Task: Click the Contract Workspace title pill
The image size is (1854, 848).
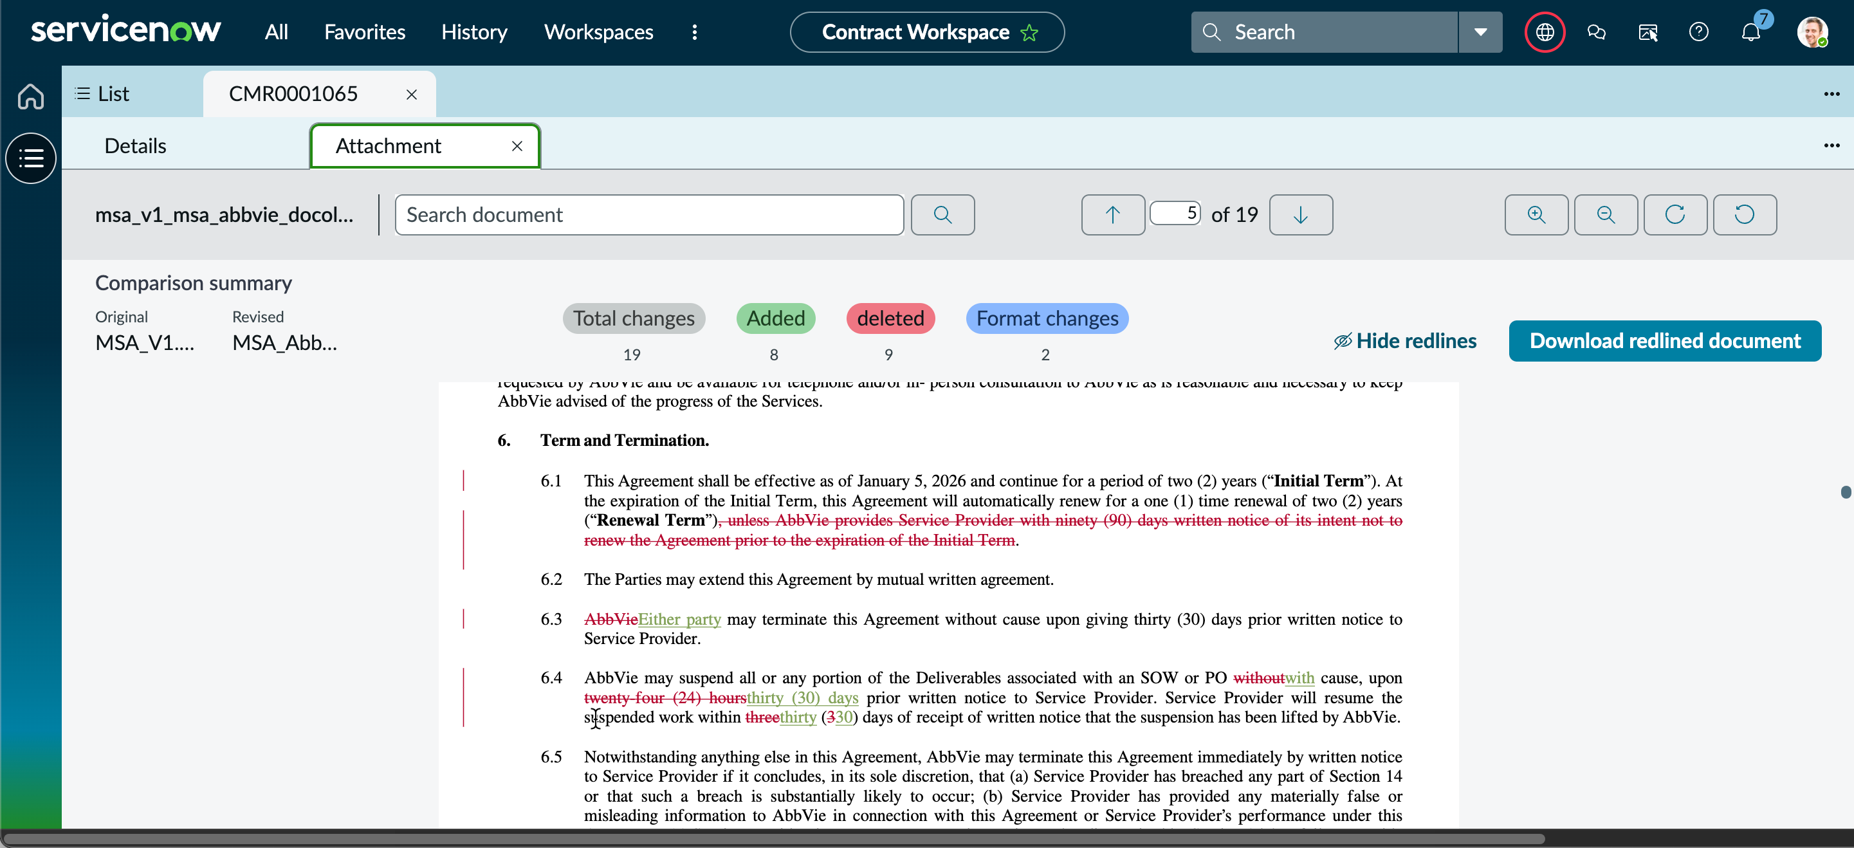Action: click(x=926, y=32)
